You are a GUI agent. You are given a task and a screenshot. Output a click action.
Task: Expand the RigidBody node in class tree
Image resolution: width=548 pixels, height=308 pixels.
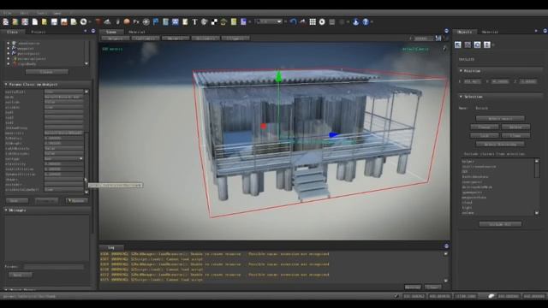pyautogui.click(x=9, y=64)
